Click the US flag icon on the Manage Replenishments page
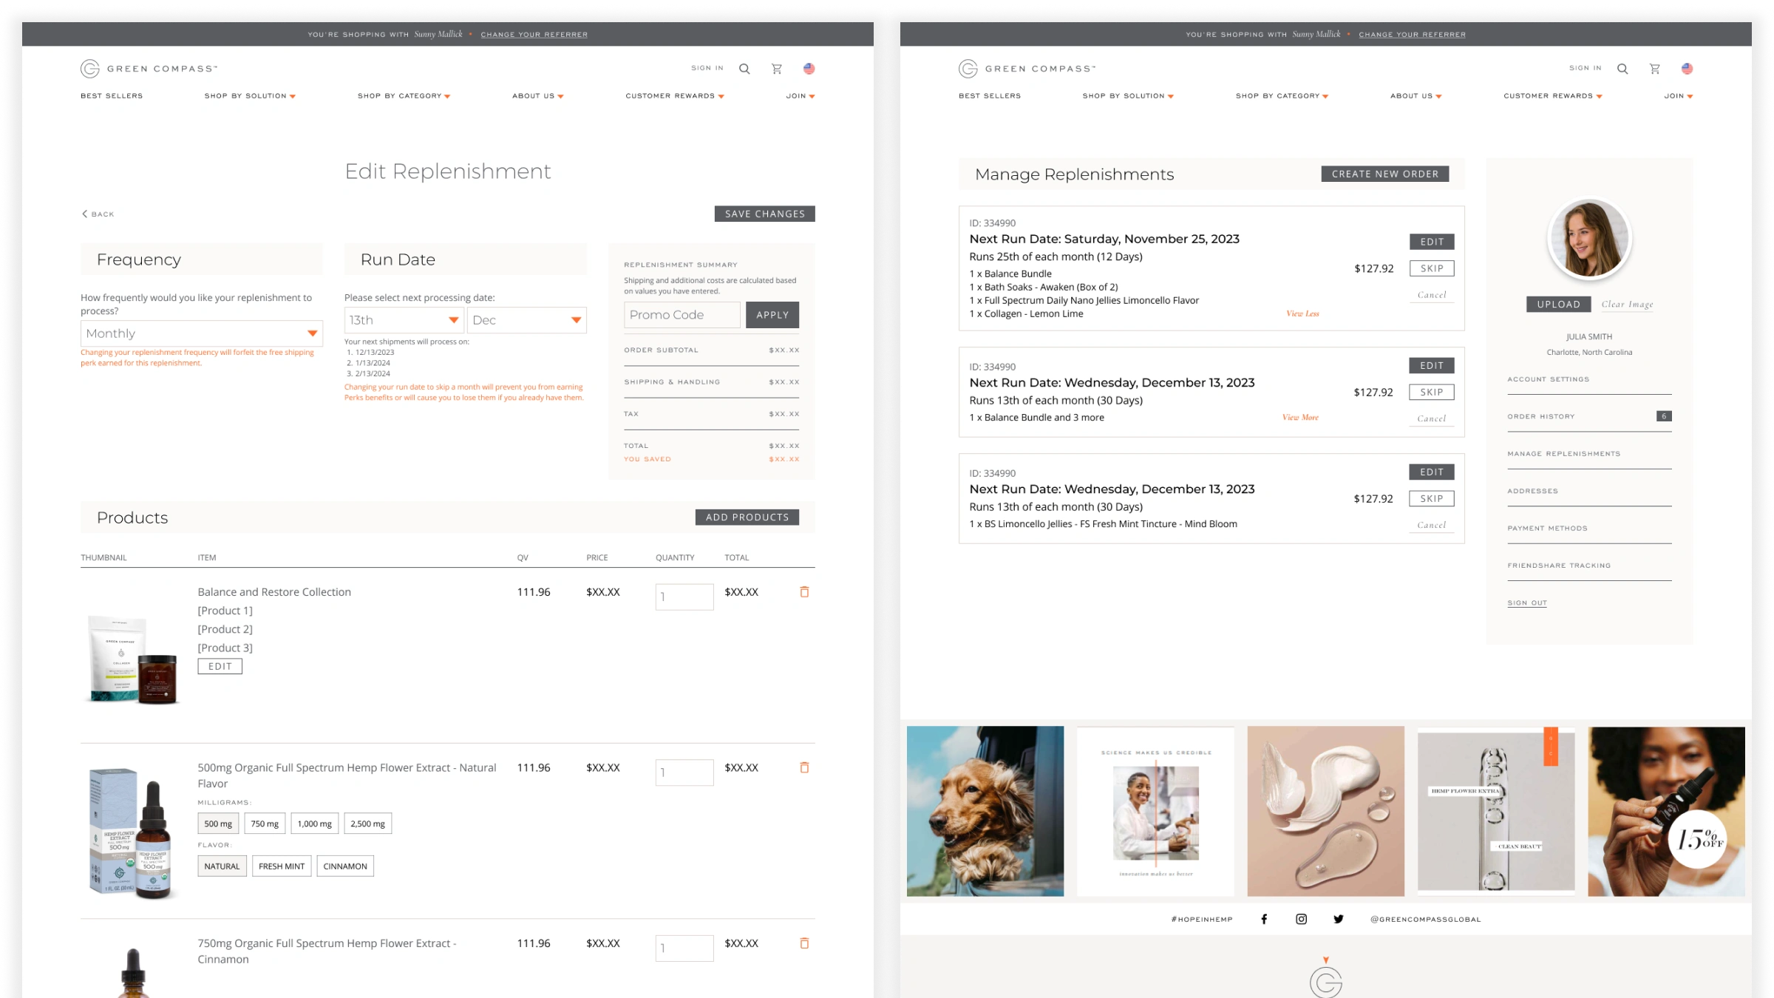Image resolution: width=1774 pixels, height=998 pixels. coord(1687,69)
